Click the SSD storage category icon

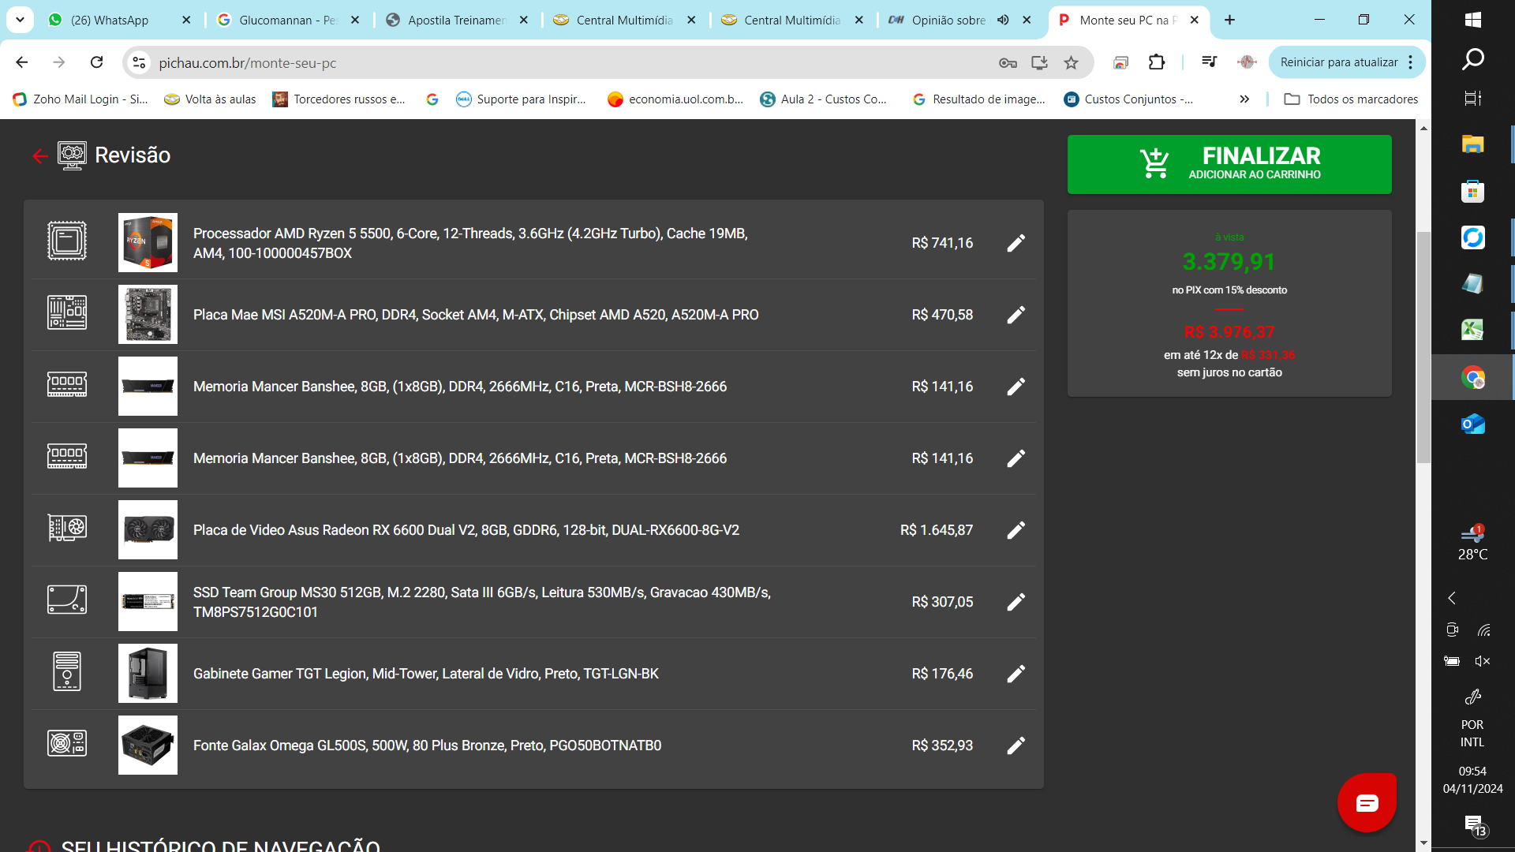pos(67,600)
